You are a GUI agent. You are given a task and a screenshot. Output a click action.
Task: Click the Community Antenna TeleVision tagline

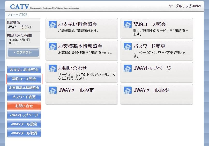click(x=54, y=8)
